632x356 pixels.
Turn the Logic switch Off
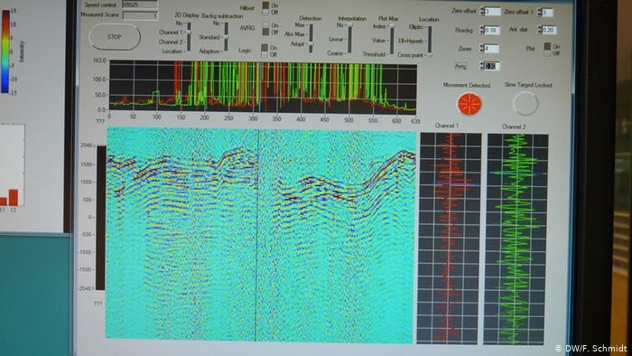click(265, 54)
